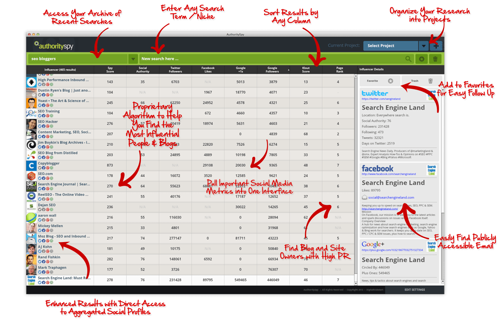Click trash can icon in Trash button
The width and height of the screenshot is (500, 321).
(430, 81)
